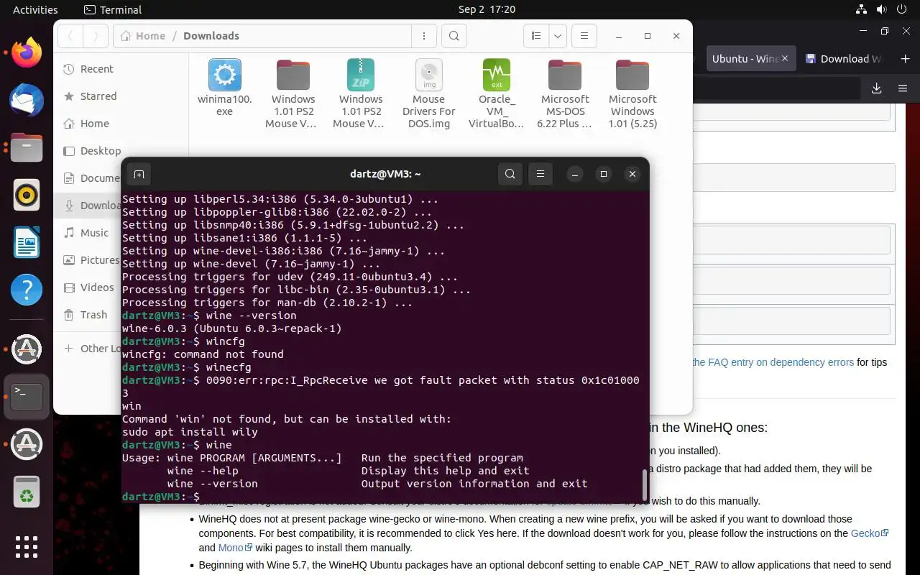Open a new Firefox tab

905,59
